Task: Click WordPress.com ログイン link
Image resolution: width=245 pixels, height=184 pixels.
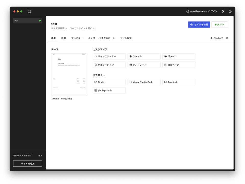Action: coord(202,11)
